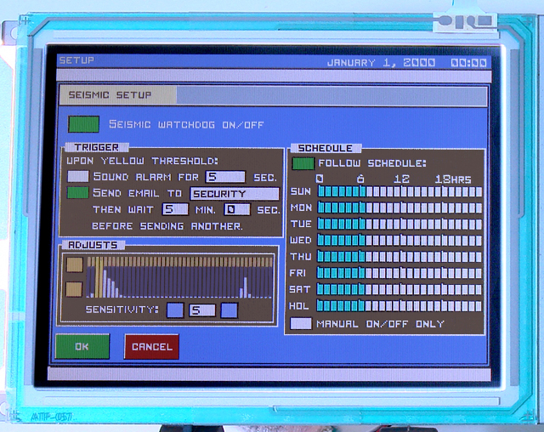Viewport: 544px width, 432px height.
Task: Select the wait seconds field
Action: click(x=236, y=209)
